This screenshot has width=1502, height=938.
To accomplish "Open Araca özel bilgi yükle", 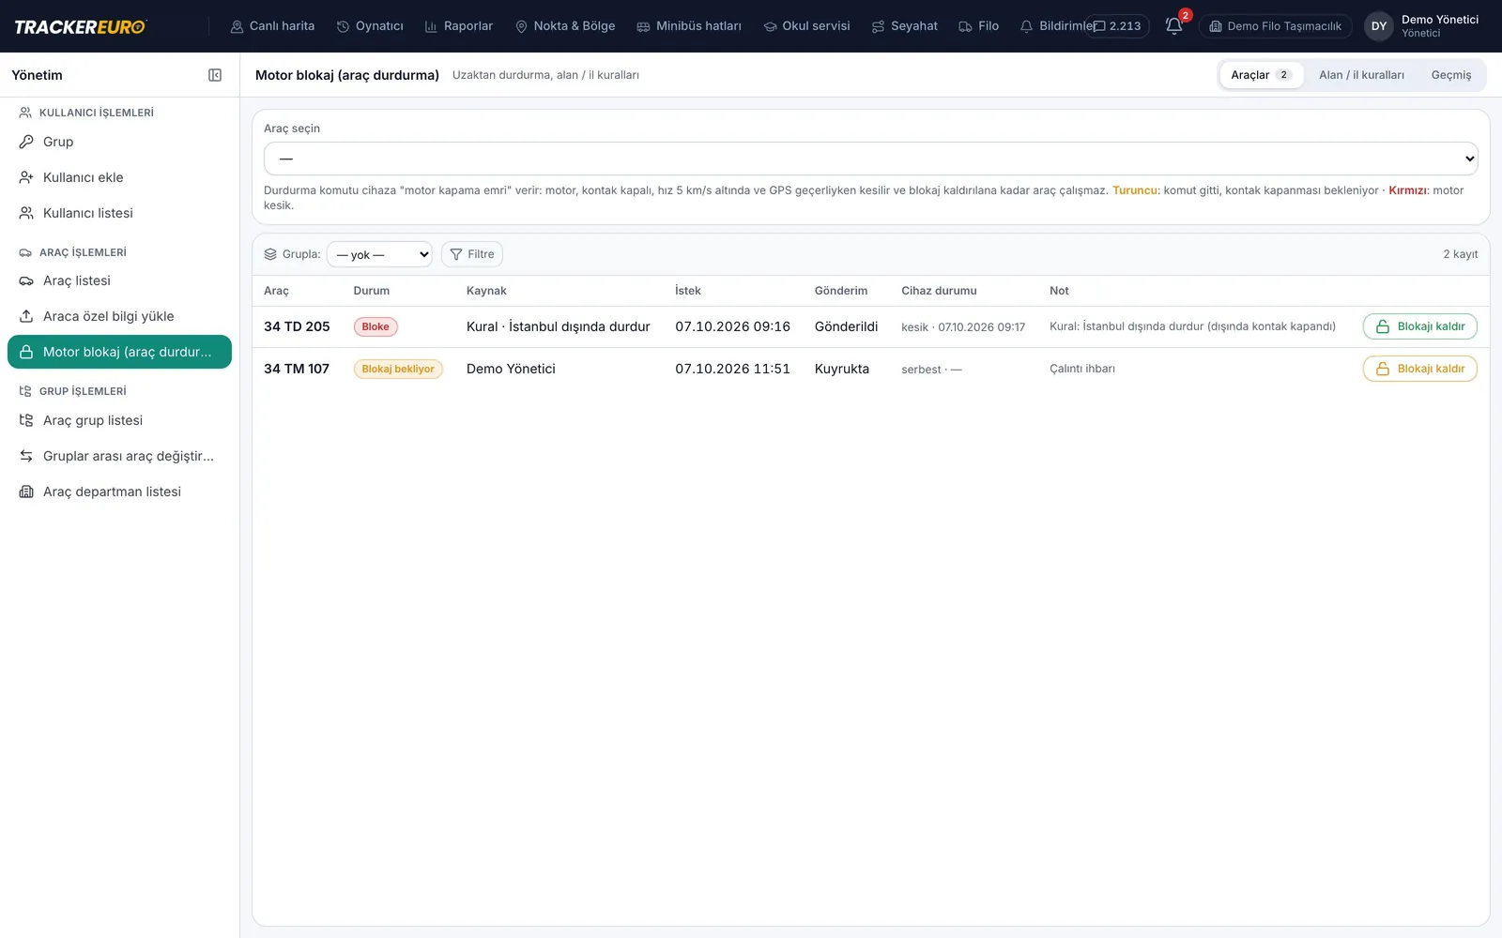I will pos(119,316).
